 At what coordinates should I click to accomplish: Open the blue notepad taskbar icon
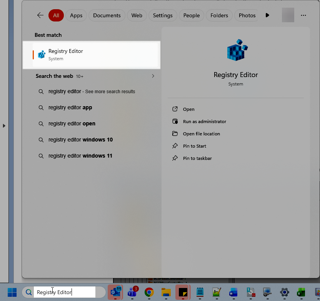200,292
